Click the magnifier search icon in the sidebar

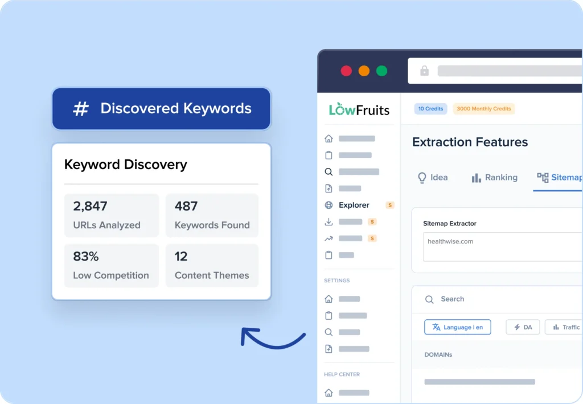[x=329, y=171]
